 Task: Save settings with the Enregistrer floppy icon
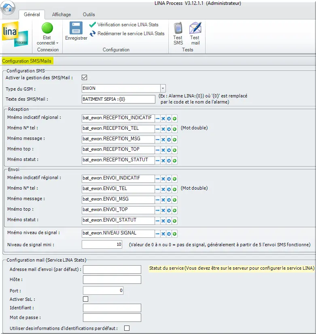[x=76, y=27]
